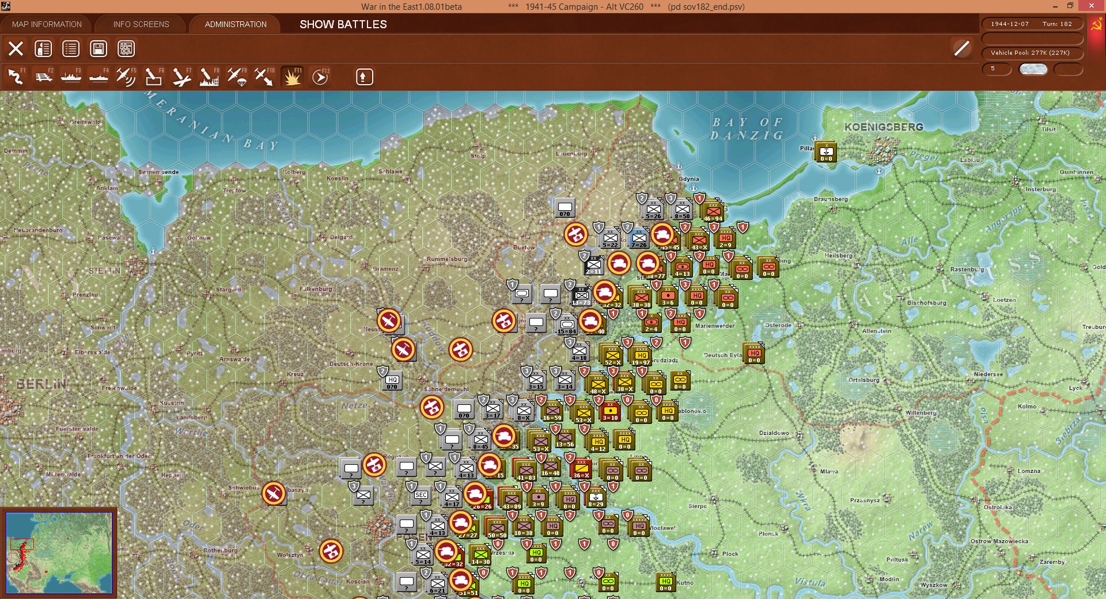Image resolution: width=1106 pixels, height=599 pixels.
Task: Select the 8=50 German unit counter
Action: pyautogui.click(x=682, y=210)
